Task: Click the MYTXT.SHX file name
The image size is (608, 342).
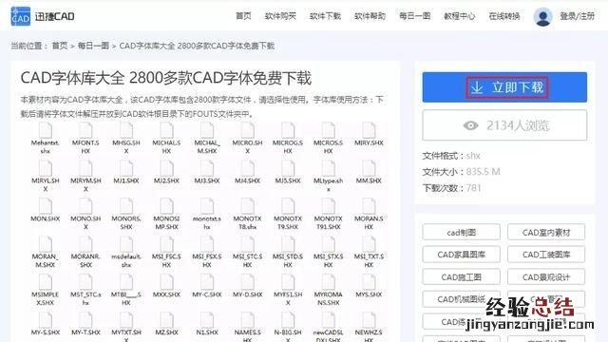Action: [126, 335]
